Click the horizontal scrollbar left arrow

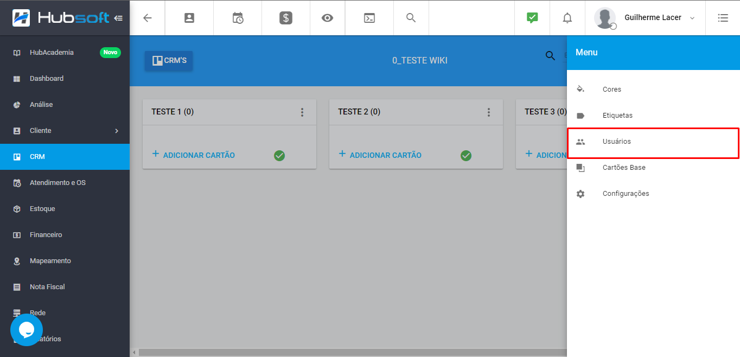click(x=134, y=353)
